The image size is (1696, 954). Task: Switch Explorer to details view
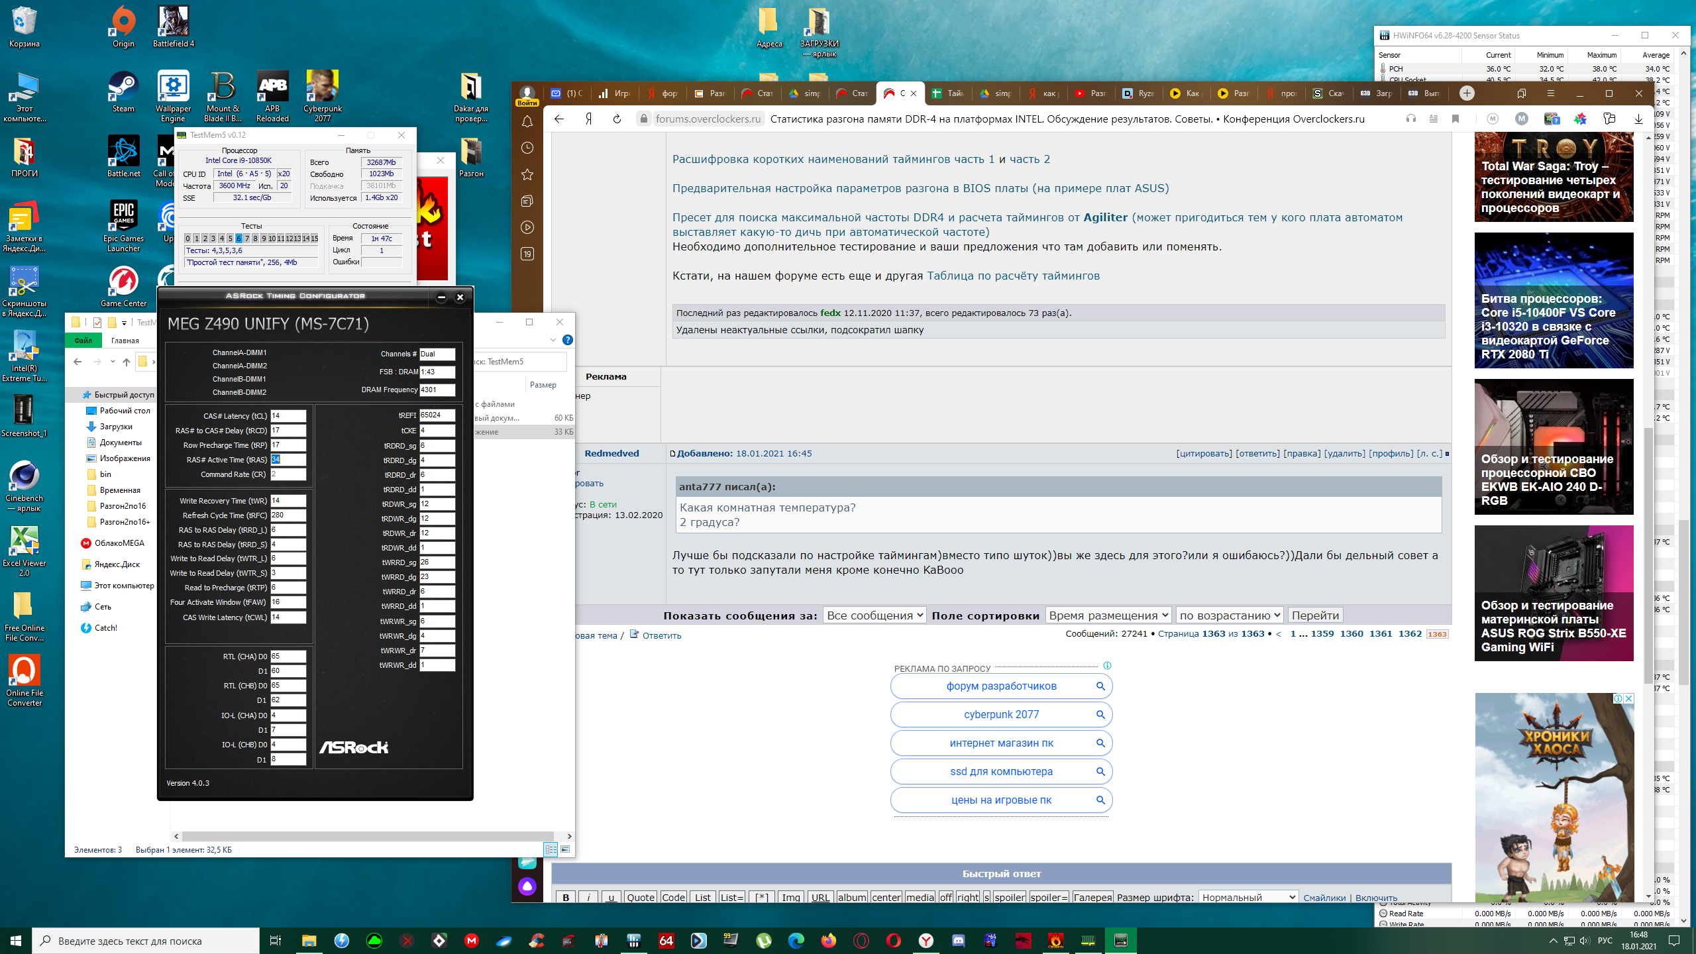[x=551, y=849]
